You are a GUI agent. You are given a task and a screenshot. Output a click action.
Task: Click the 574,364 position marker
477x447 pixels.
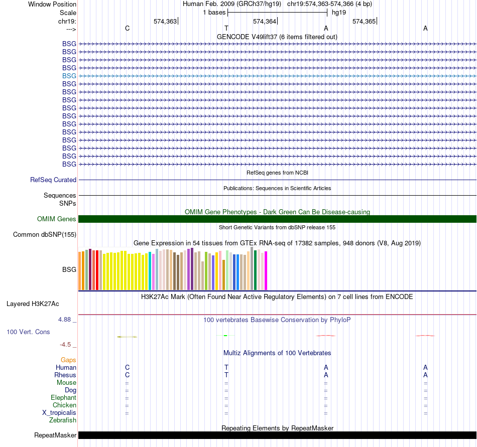tap(265, 21)
